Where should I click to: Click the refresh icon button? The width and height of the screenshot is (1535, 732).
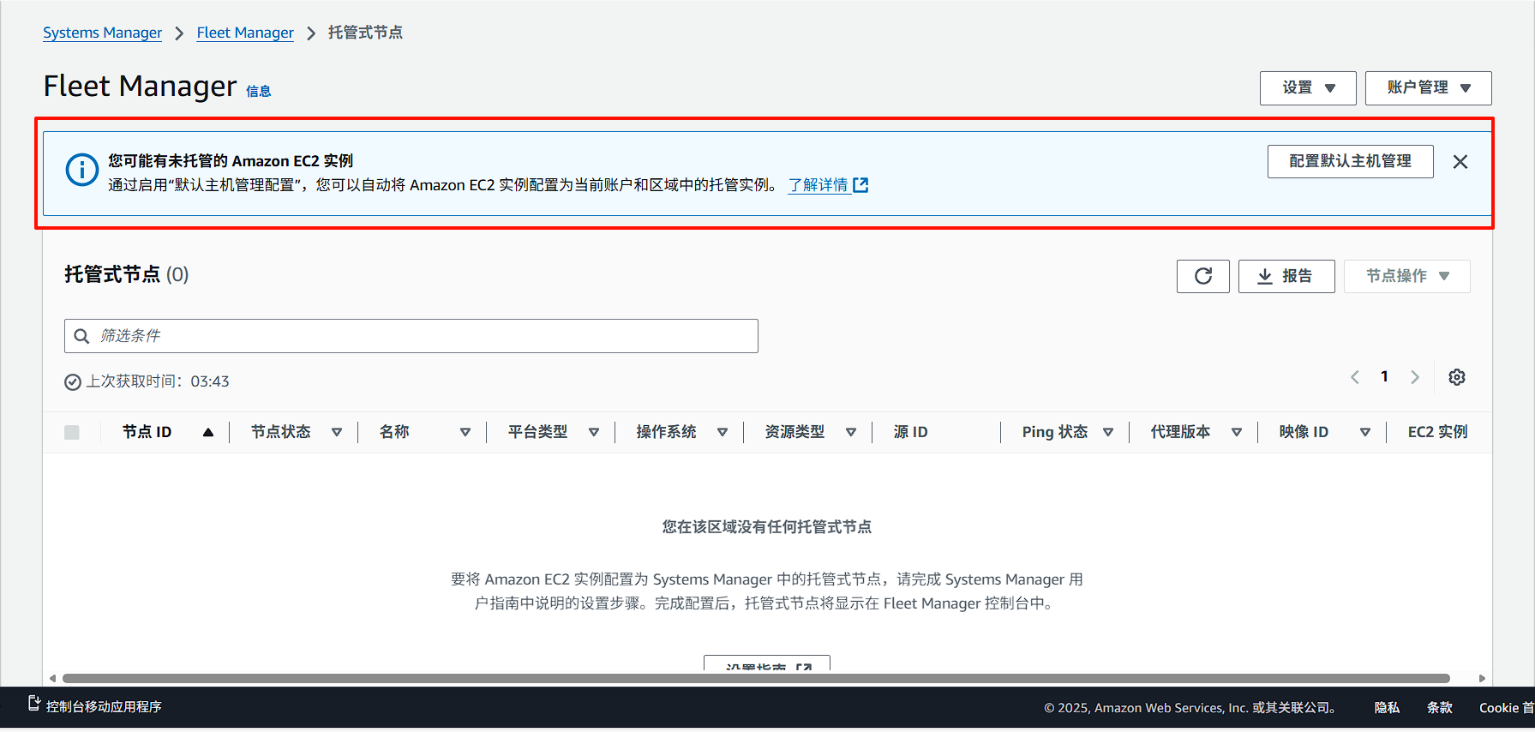(1202, 276)
